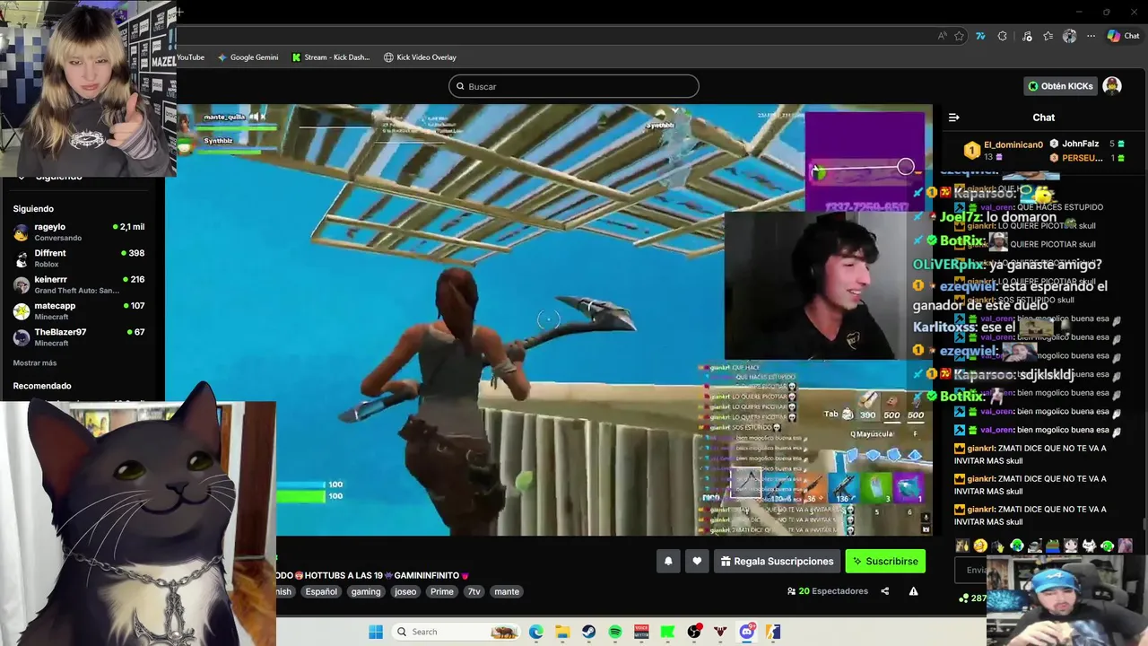This screenshot has width=1148, height=646.
Task: Click the Chat panel header
Action: (1044, 118)
